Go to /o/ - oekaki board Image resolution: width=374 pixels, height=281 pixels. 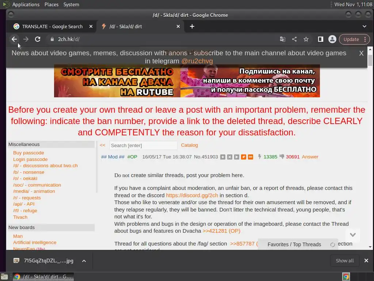point(25,179)
